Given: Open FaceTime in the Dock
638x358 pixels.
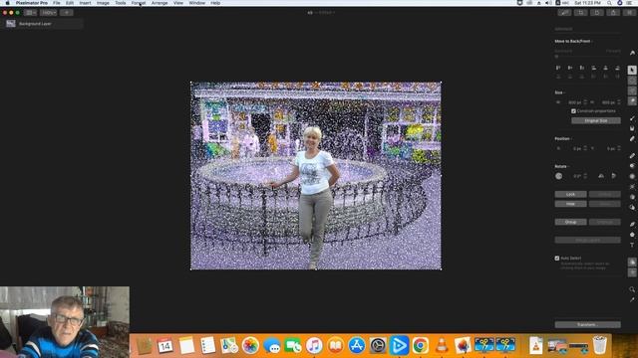Looking at the screenshot, I should 293,345.
